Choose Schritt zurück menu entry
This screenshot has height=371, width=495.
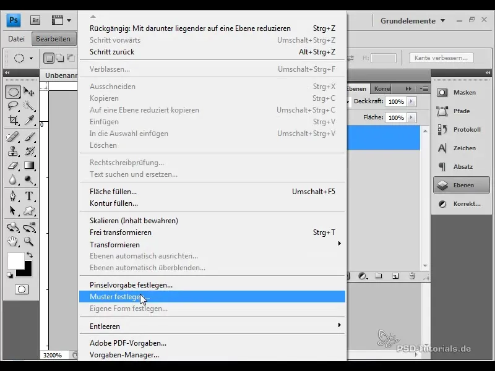tap(212, 52)
